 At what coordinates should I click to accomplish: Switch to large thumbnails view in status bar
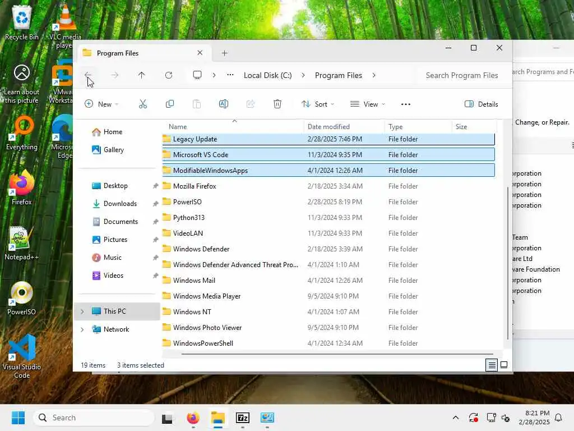click(504, 365)
